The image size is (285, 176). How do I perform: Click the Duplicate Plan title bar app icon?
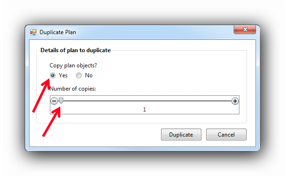[33, 32]
